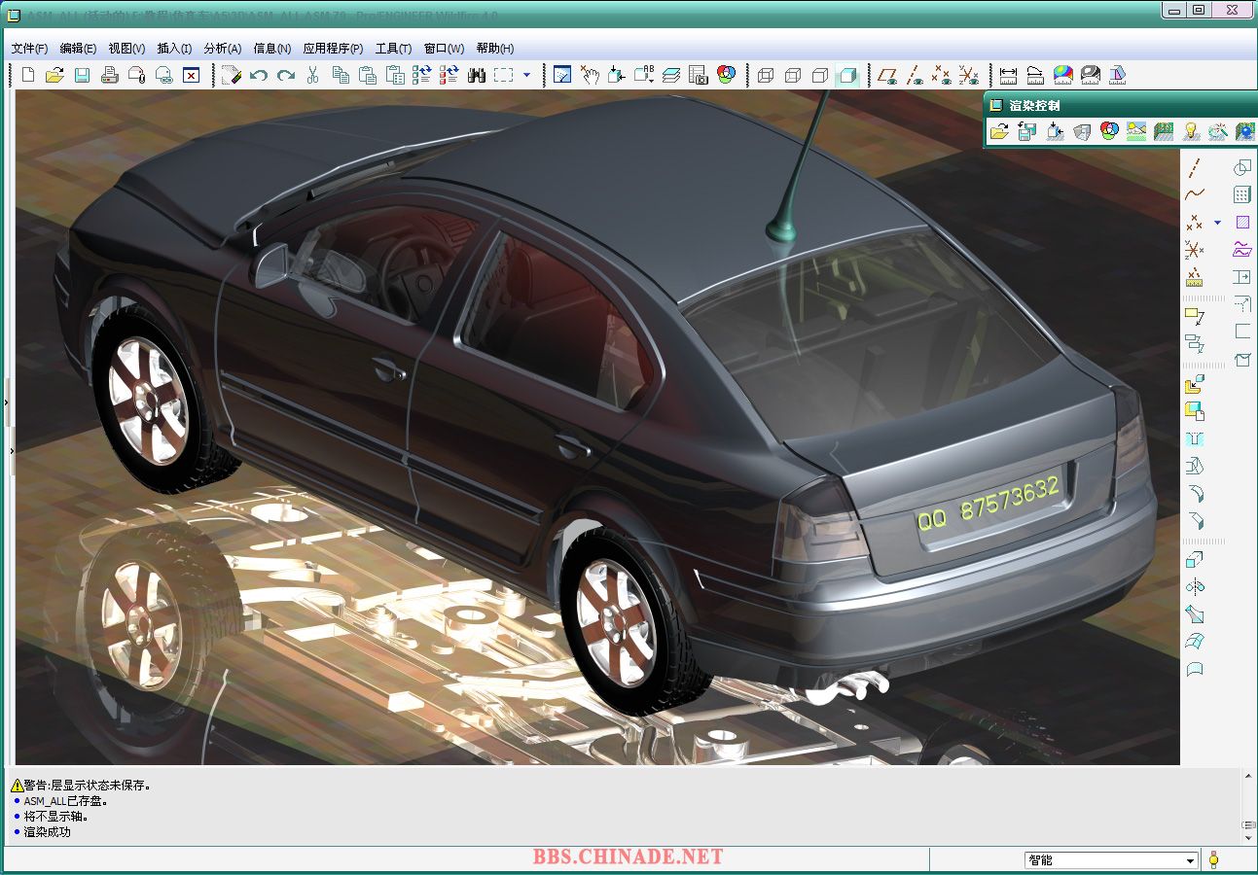1258x875 pixels.
Task: Click the 'ASM_ALL已存盘' message line
Action: 65,801
